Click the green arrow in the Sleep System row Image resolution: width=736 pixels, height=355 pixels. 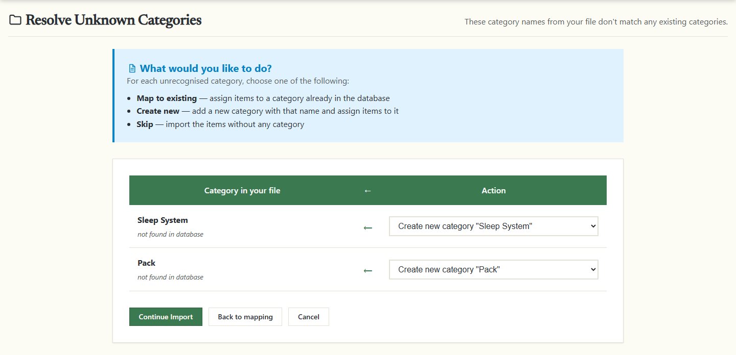pyautogui.click(x=368, y=227)
